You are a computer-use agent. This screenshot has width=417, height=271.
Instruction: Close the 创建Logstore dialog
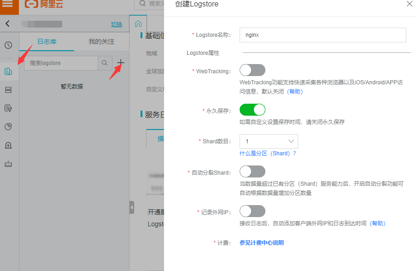coord(409,4)
